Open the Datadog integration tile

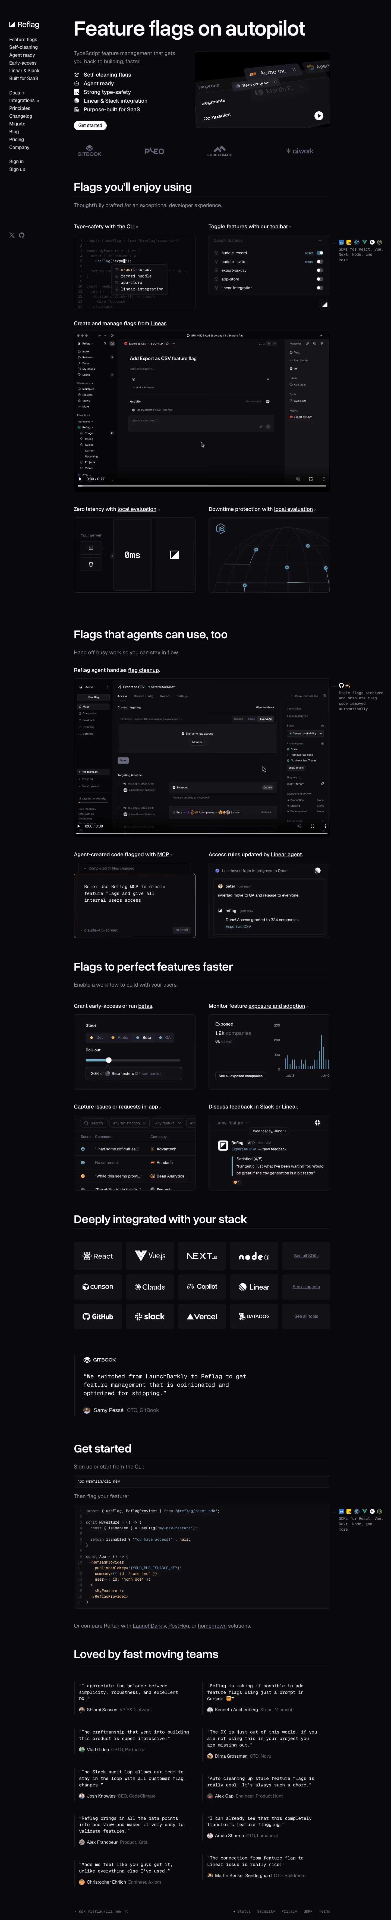(254, 1316)
